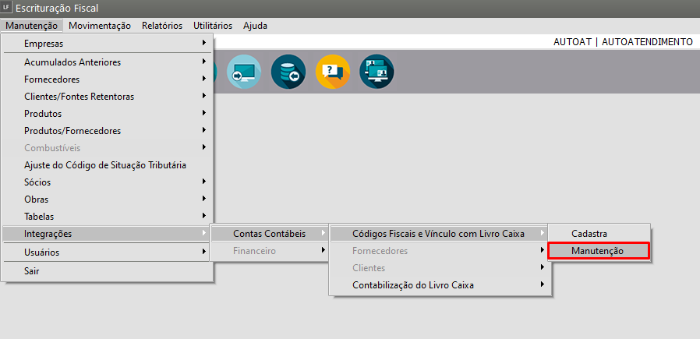Select the Contas Contábeis menu item
The image size is (700, 339).
(269, 233)
